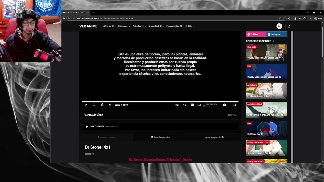Open Sousou no Frieren 2nd Season Cap 10

266,72
